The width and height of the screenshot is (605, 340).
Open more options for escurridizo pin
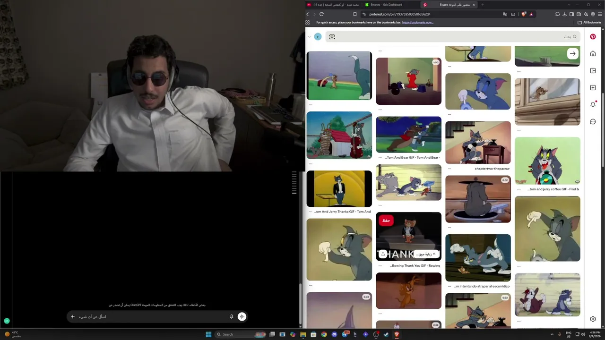coord(449,287)
